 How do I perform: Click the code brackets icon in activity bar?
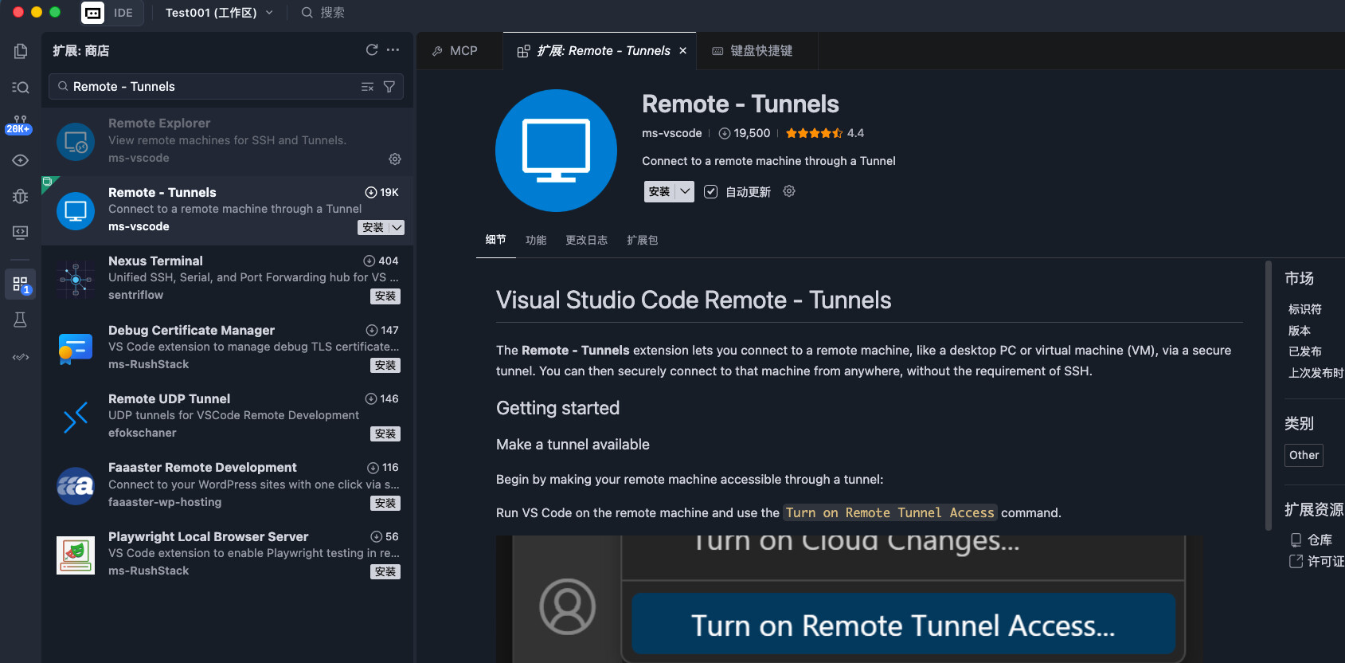[21, 357]
